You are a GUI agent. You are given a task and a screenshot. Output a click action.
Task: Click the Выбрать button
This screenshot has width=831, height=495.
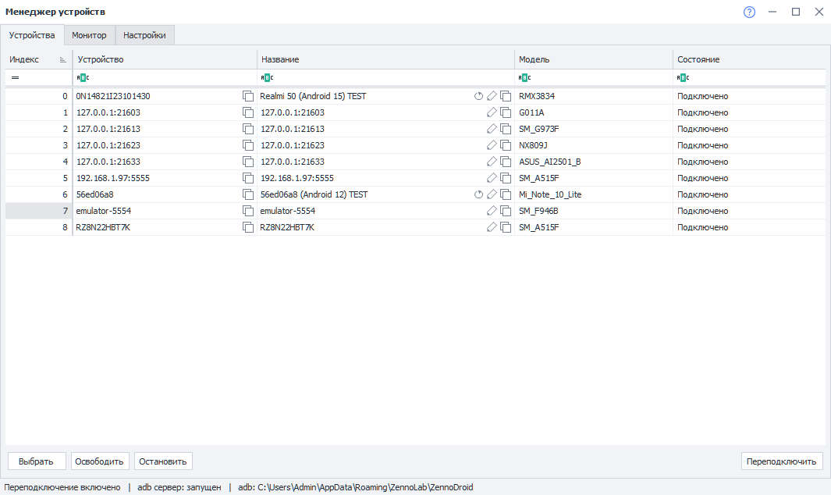[37, 461]
